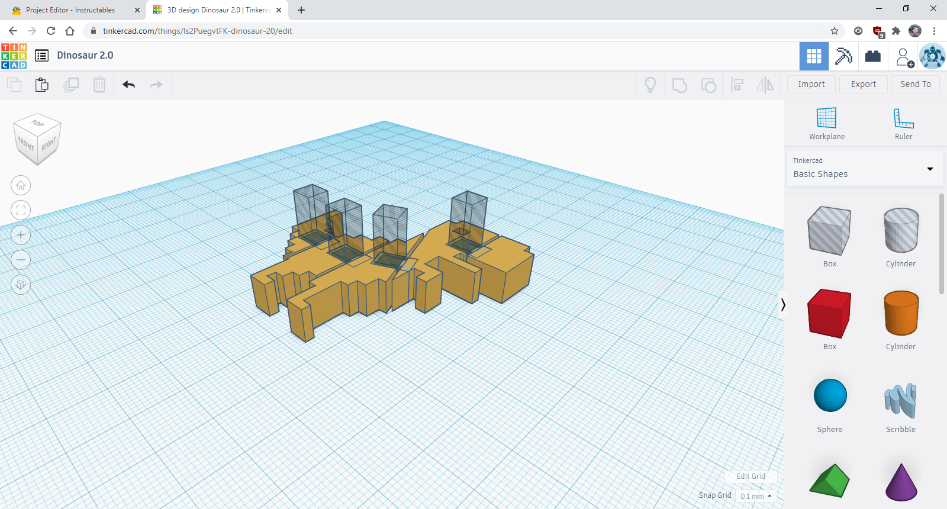Image resolution: width=947 pixels, height=509 pixels.
Task: Toggle Show all lightbulb icon
Action: [650, 85]
